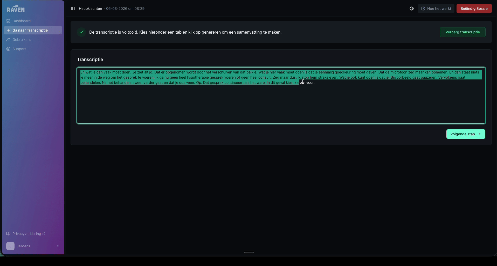The height and width of the screenshot is (266, 497).
Task: Open the Gebruikers page
Action: coord(22,40)
